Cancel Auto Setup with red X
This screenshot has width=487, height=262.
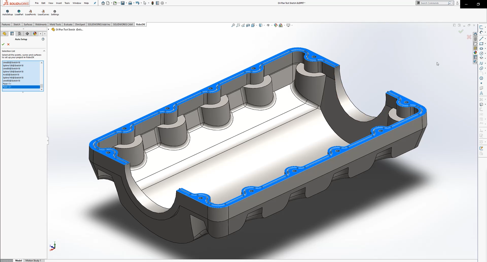coord(8,44)
